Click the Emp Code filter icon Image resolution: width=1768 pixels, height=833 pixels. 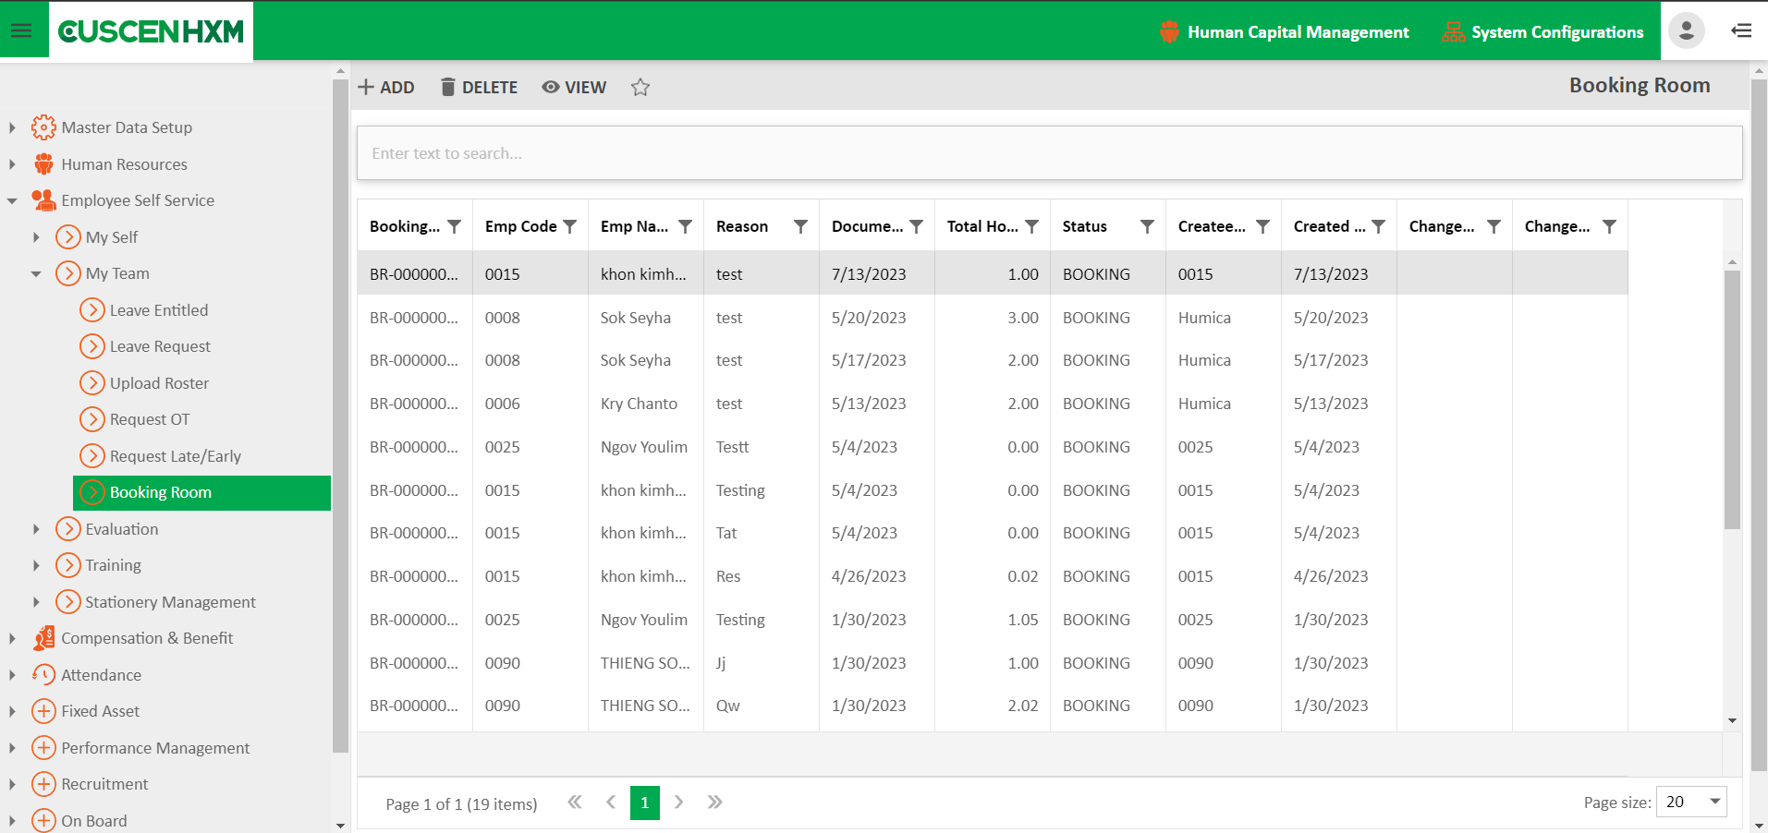pyautogui.click(x=570, y=227)
